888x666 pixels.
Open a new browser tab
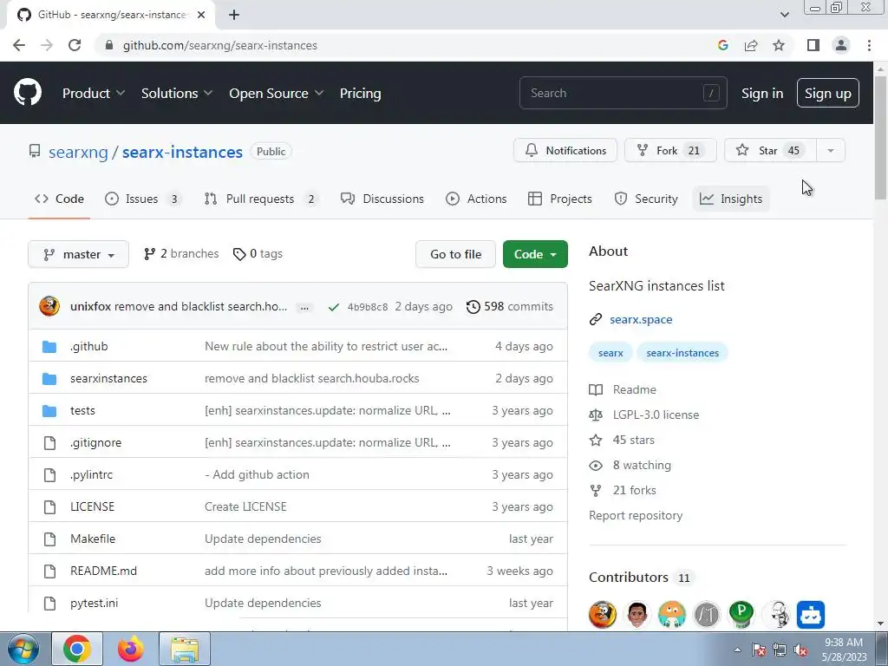coord(234,15)
